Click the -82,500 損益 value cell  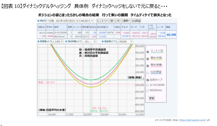coord(171,35)
